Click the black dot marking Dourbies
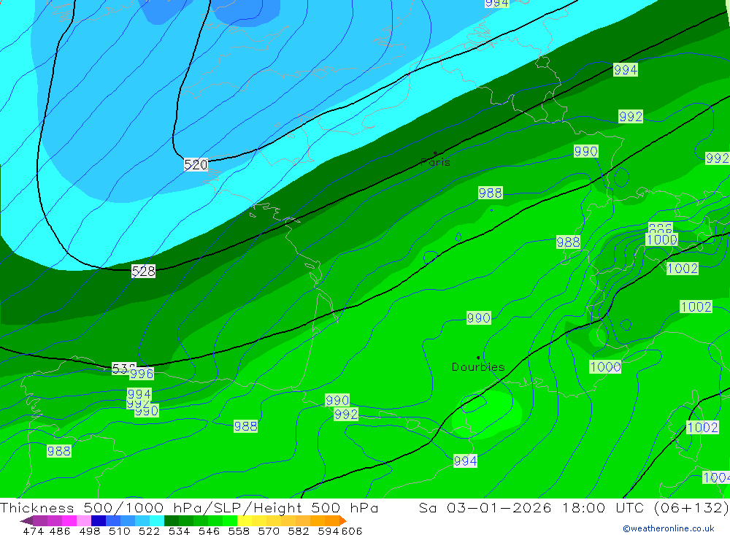This screenshot has width=730, height=535. [478, 358]
